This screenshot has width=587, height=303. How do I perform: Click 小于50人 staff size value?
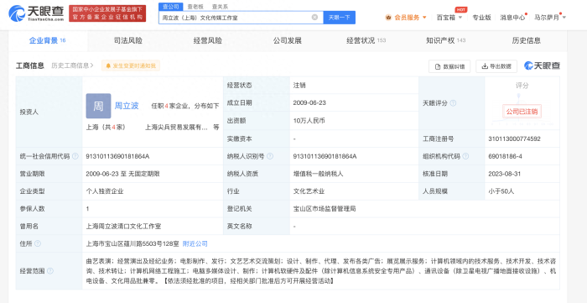[501, 191]
